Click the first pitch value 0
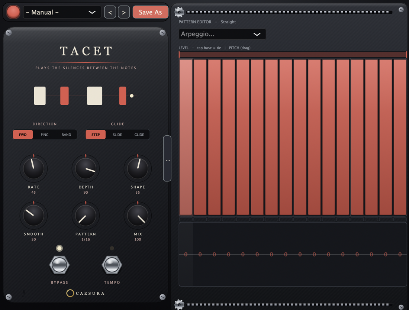Viewport: 409px width, 310px height. click(186, 254)
